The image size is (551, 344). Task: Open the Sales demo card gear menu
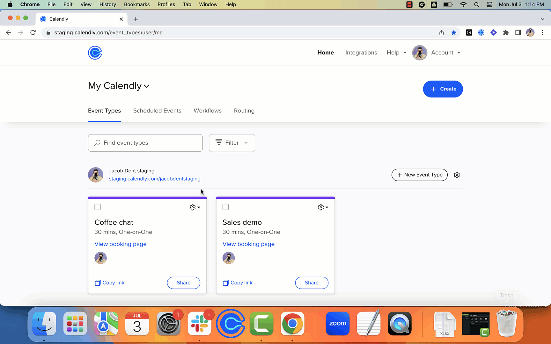tap(323, 207)
